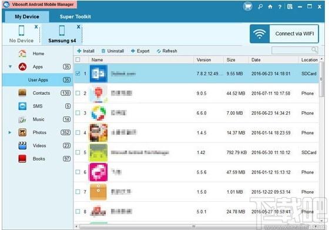Click the size value 792.79 KB
Viewport: 329px width, 230px height.
pyautogui.click(x=236, y=152)
